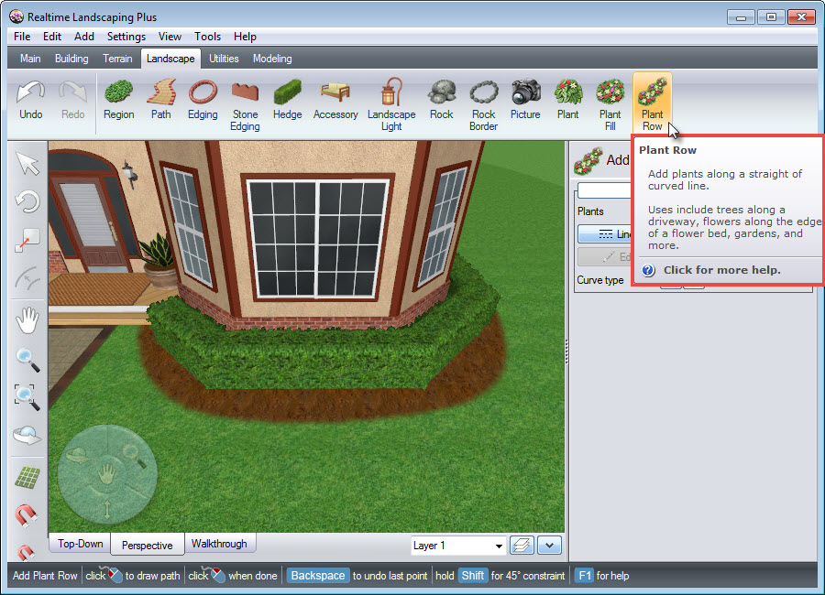Select the Path tool
Viewport: 825px width, 595px height.
tap(160, 101)
